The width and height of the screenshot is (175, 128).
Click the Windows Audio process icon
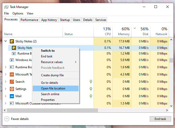[x=12, y=60]
